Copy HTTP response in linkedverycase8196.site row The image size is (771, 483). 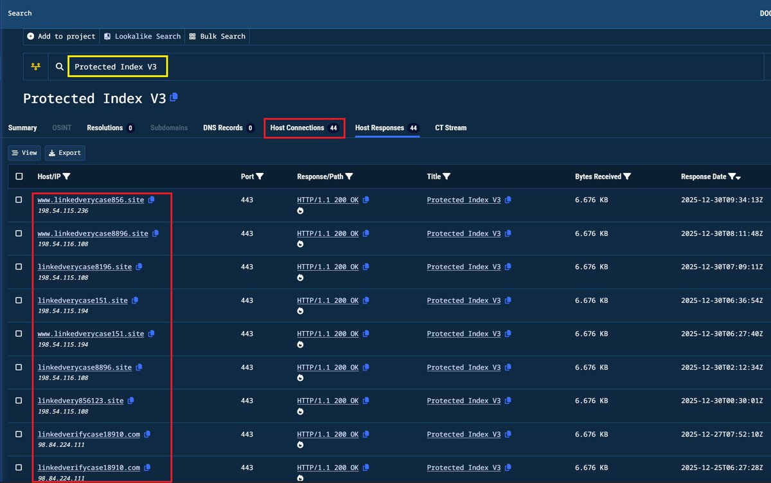pos(366,267)
